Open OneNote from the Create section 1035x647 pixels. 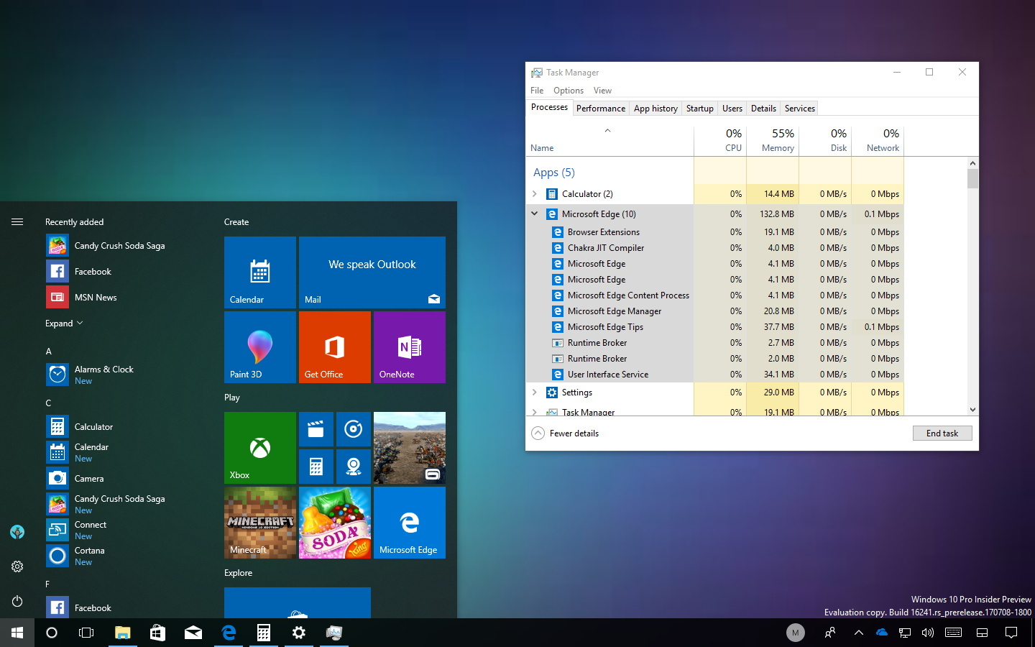click(x=409, y=347)
